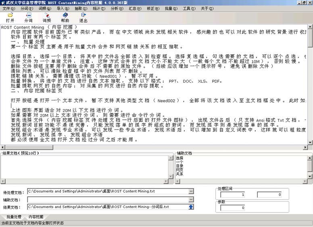Click inside the 结果文档 preview text area
313x227 pixels.
[85, 167]
